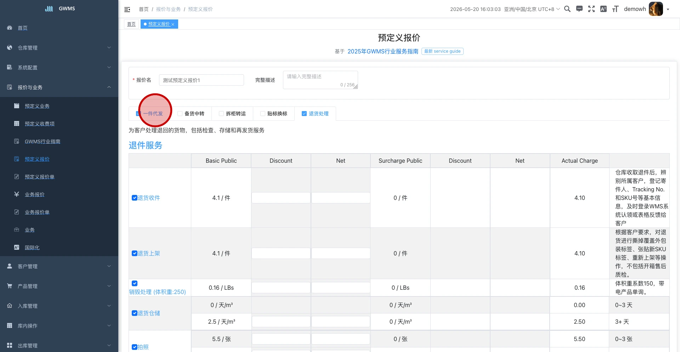Click the 报价与业务 sidebar icon
This screenshot has height=352, width=680.
coord(10,87)
